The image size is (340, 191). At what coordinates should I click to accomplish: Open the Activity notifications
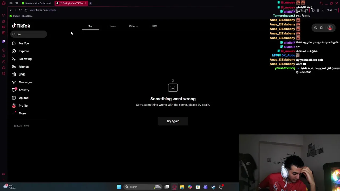tap(20, 90)
